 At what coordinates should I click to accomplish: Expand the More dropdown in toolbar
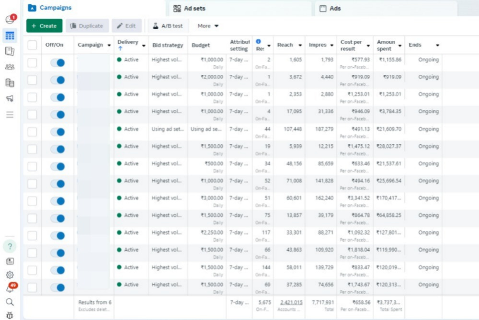(x=208, y=26)
